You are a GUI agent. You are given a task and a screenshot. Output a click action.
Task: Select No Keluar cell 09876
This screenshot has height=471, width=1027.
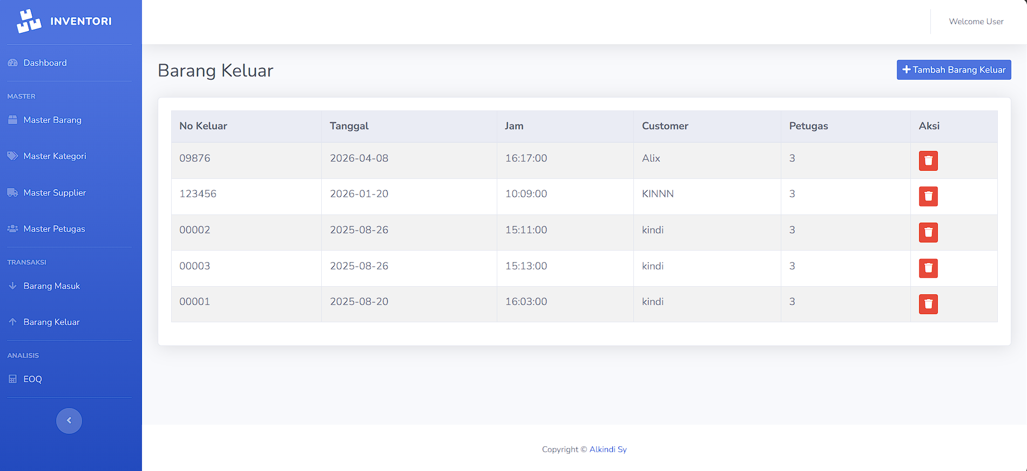246,161
